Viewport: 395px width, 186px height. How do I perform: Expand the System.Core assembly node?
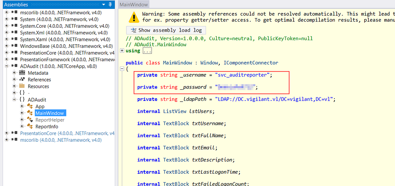[7, 26]
